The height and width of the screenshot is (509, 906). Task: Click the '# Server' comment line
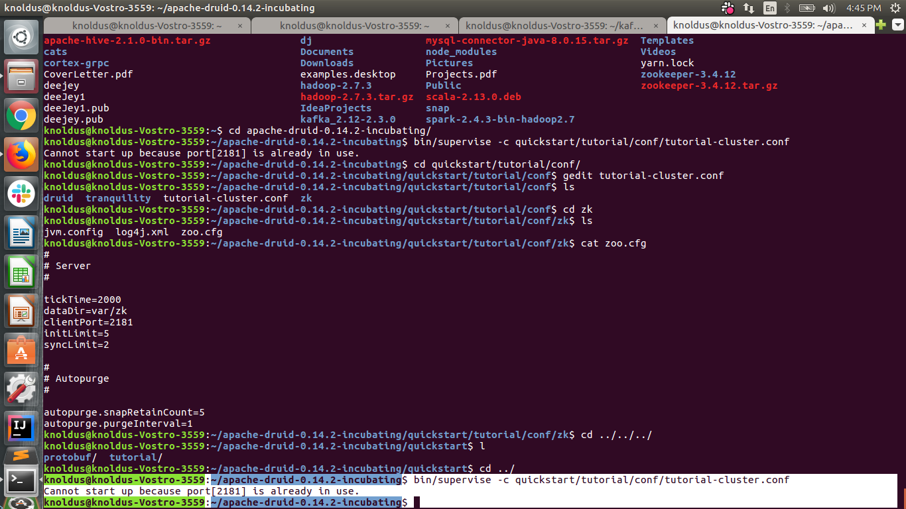tap(67, 266)
